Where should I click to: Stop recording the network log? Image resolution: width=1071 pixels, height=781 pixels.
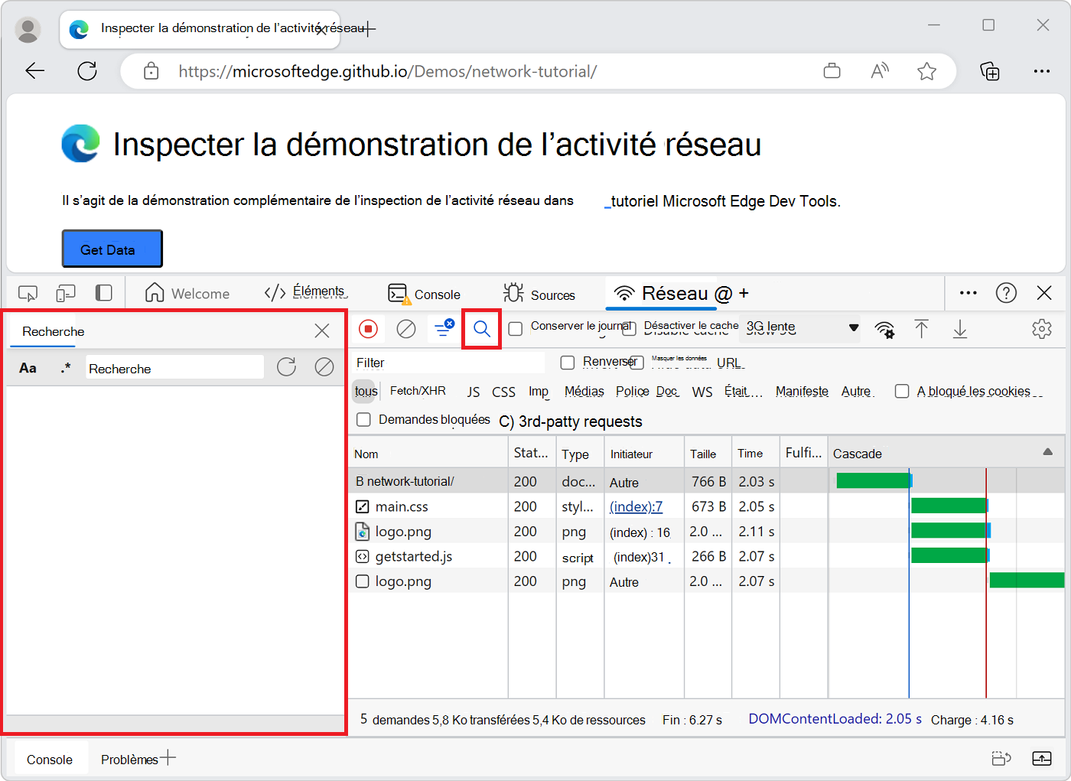tap(368, 329)
